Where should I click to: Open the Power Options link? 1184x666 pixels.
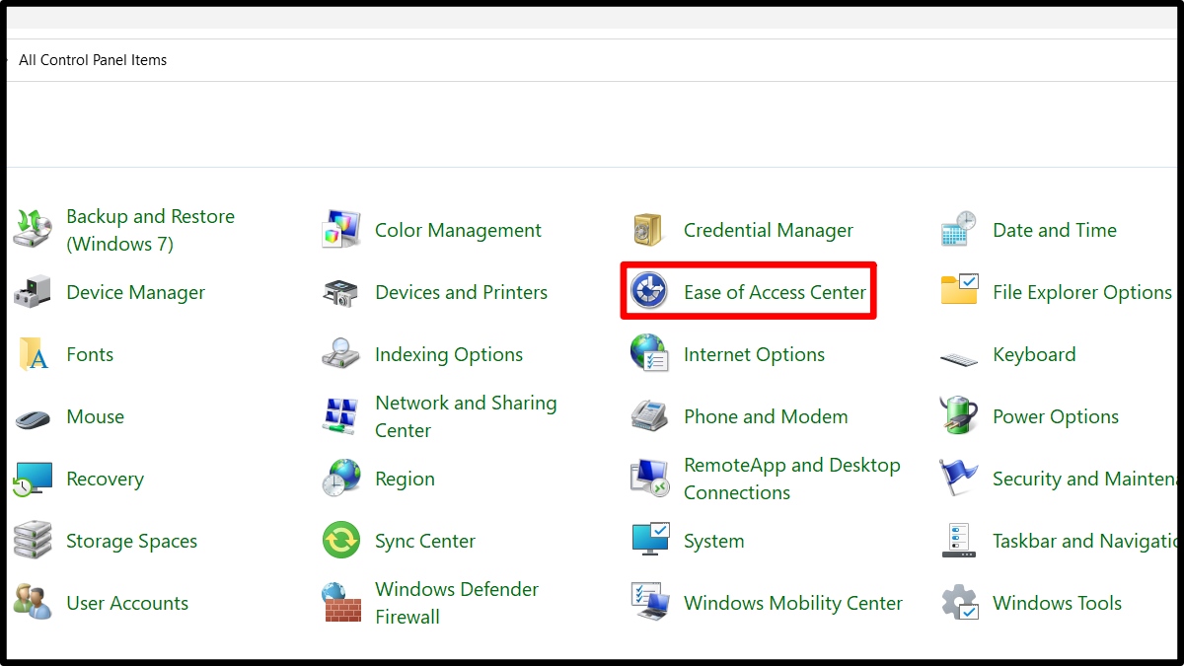1056,416
